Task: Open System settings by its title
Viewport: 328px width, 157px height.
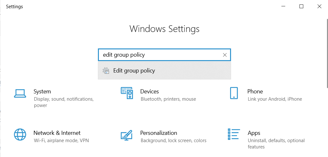Action: (x=42, y=91)
